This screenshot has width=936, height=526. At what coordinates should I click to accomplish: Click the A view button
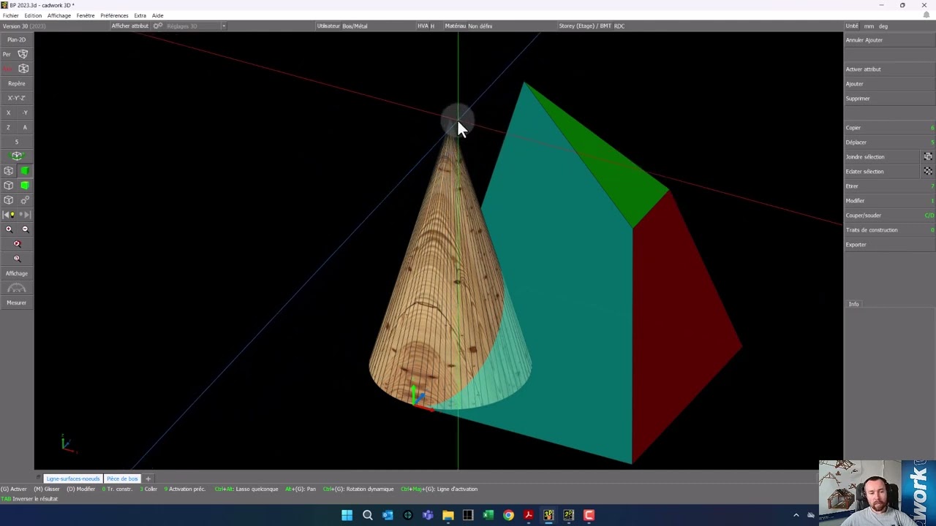pos(25,127)
